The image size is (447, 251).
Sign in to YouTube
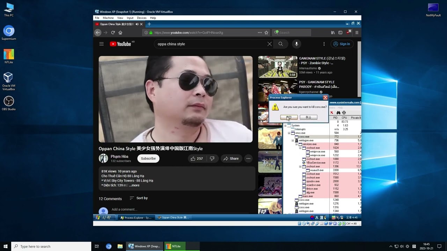tap(342, 44)
